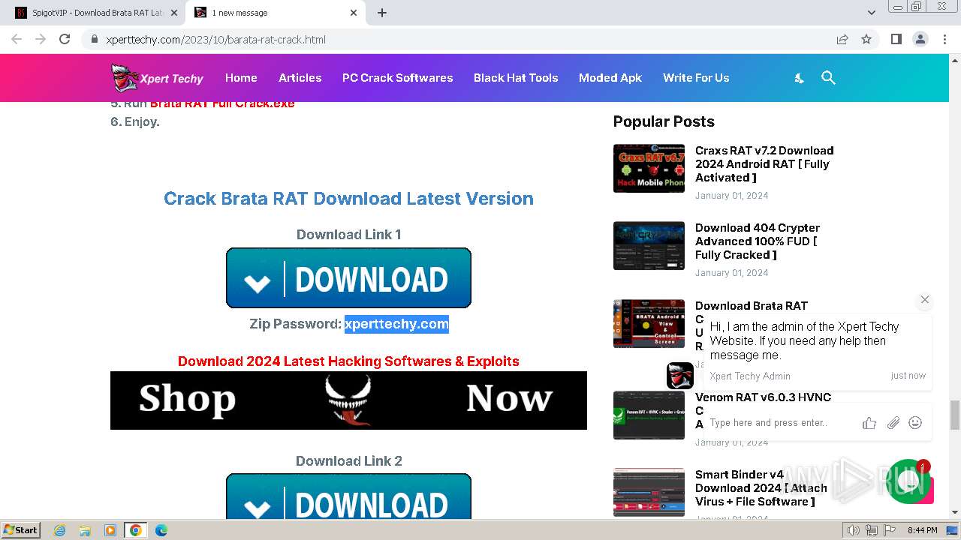Close the SpigotVIP tab
The width and height of the screenshot is (961, 540).
pos(174,13)
